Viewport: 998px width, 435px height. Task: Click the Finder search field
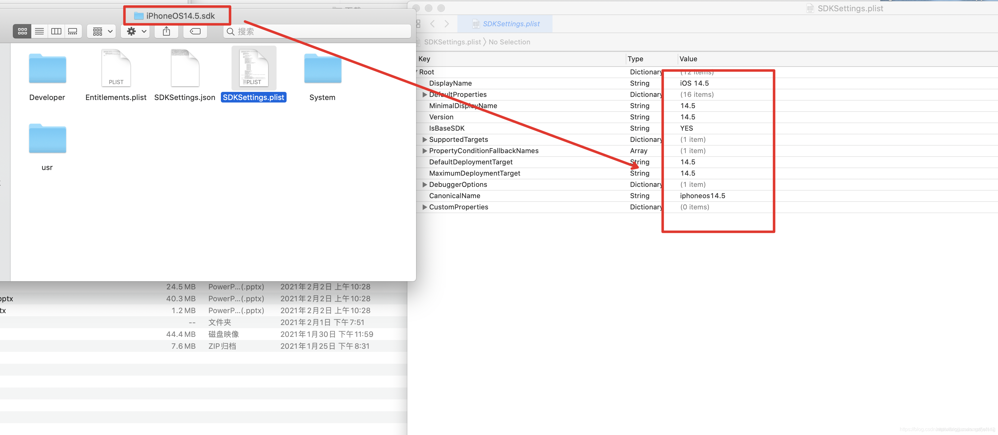click(317, 31)
